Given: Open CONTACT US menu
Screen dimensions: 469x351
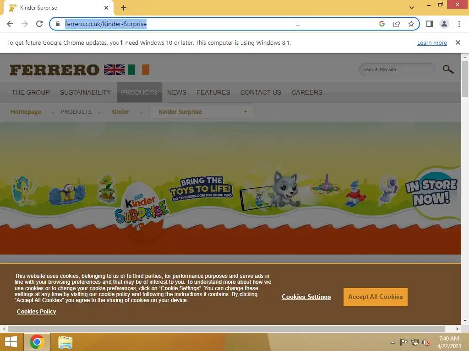Looking at the screenshot, I should point(261,92).
